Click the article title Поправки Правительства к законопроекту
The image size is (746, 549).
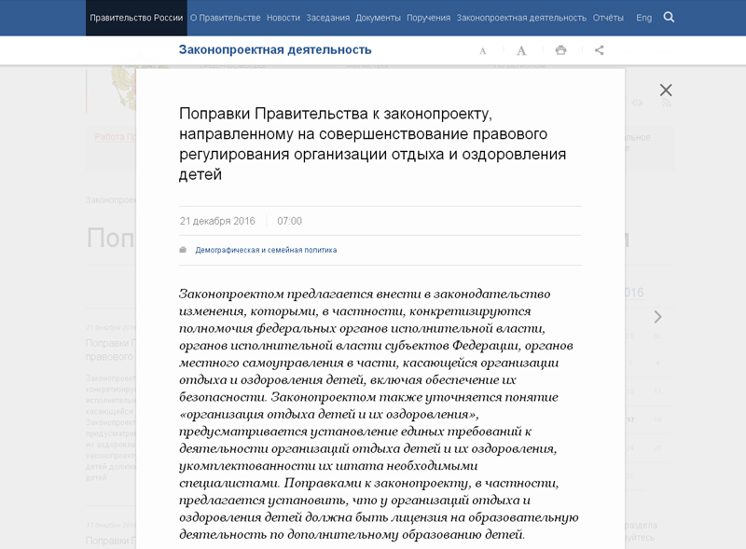372,144
